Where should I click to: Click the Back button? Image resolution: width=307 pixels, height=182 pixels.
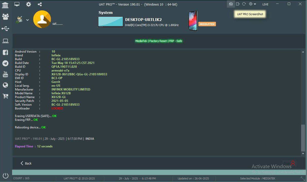click(26, 163)
